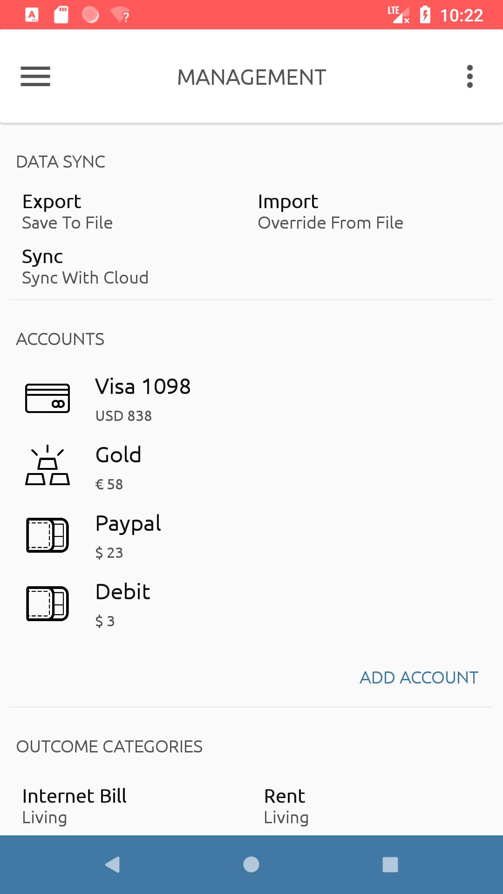
Task: Tap the Visa 1098 credit card icon
Action: (48, 398)
